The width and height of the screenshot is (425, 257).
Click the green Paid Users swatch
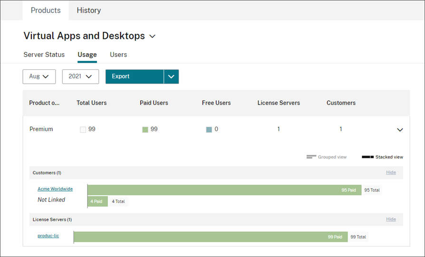click(x=145, y=130)
